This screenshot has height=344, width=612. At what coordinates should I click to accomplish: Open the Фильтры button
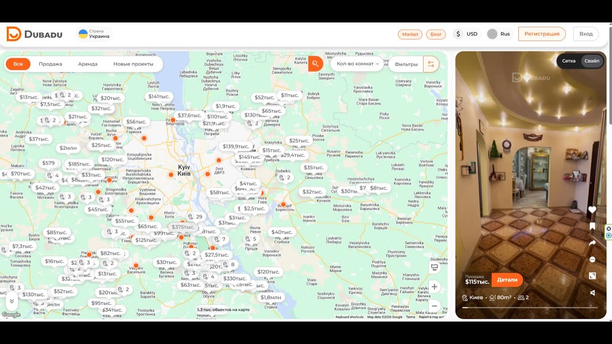coord(406,64)
